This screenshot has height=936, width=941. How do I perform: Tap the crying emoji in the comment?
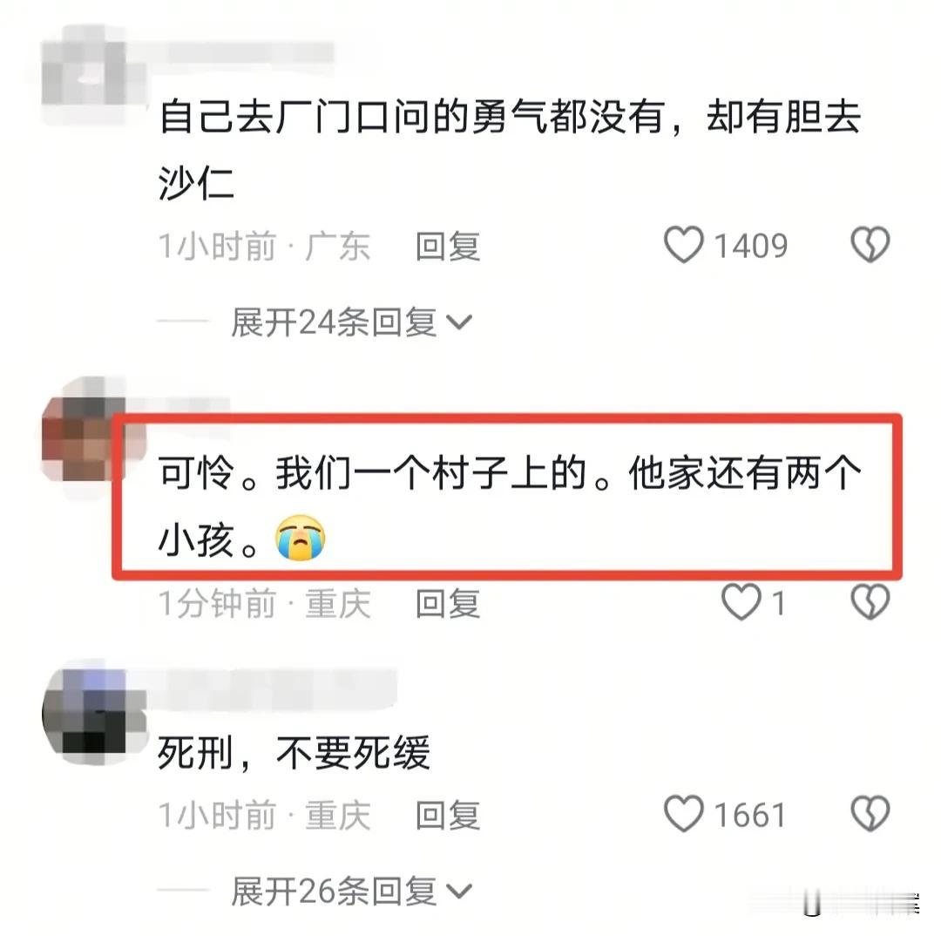300,538
